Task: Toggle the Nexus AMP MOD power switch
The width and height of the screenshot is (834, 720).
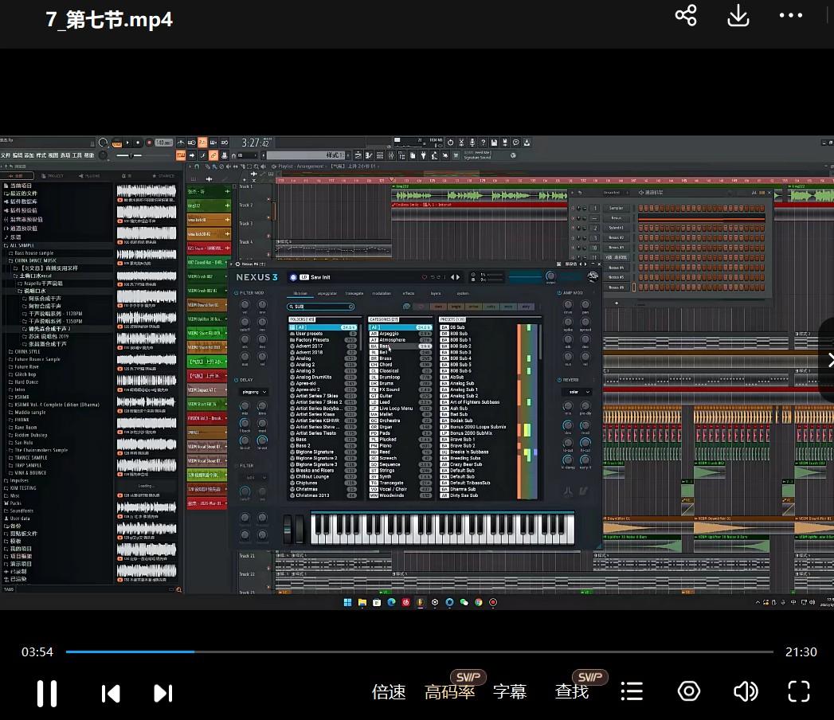Action: click(x=559, y=293)
